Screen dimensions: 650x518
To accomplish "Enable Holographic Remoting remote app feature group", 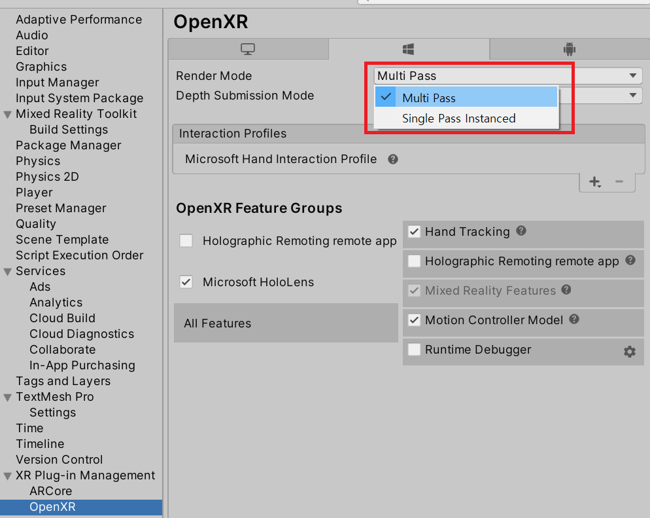I will (186, 241).
